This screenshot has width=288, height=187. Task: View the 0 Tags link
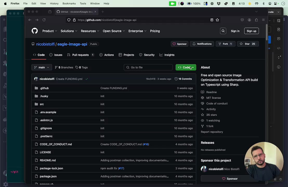[x=82, y=67]
